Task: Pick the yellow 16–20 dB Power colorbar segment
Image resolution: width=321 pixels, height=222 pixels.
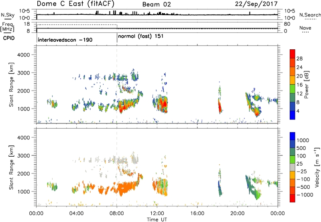Action: coord(293,80)
